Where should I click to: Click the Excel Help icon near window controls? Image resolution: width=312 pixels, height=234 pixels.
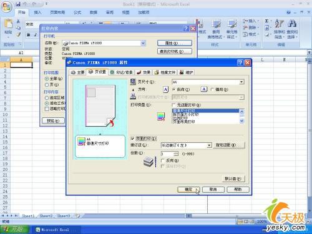tap(288, 12)
